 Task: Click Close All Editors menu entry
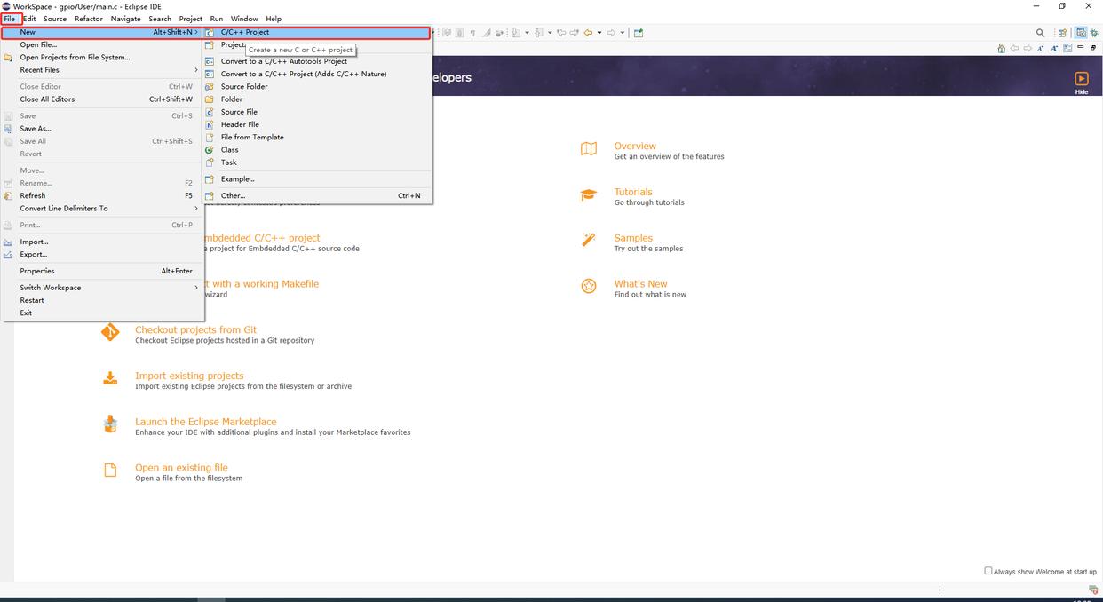[103, 99]
